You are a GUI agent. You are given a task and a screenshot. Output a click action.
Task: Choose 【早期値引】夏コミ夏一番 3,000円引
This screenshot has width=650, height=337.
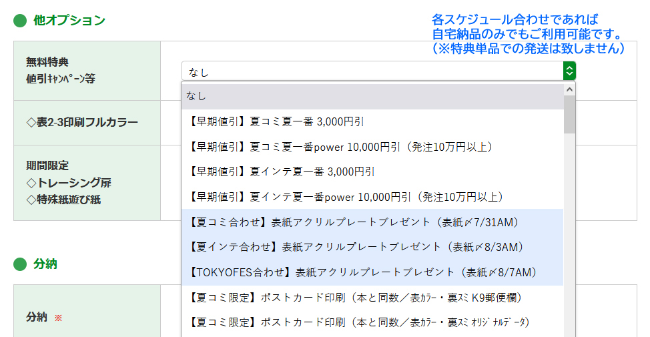pos(372,121)
